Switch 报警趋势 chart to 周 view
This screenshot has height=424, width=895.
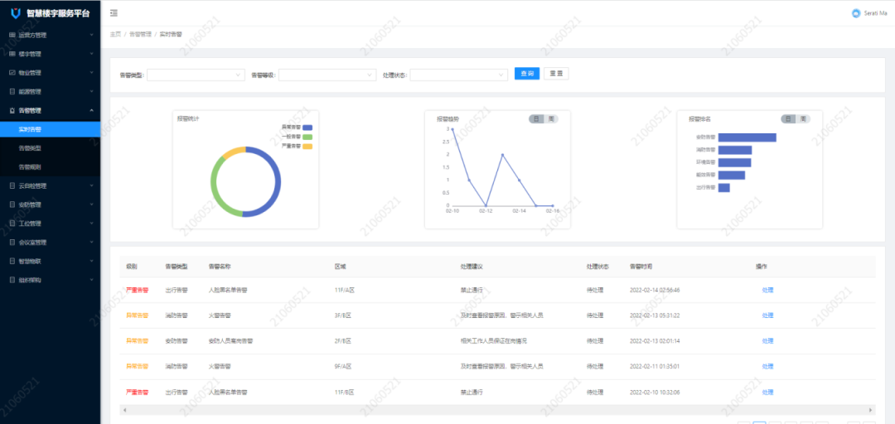click(x=551, y=119)
